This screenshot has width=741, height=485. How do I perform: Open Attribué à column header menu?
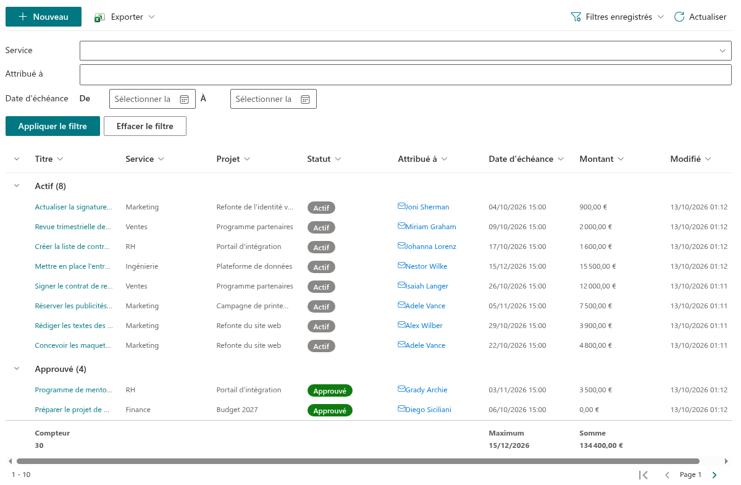[x=423, y=159]
